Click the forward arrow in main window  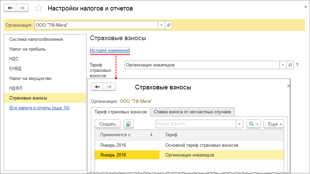tap(22, 8)
